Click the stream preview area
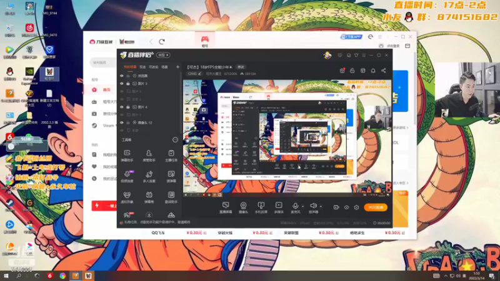The width and height of the screenshot is (500, 281). (x=287, y=137)
